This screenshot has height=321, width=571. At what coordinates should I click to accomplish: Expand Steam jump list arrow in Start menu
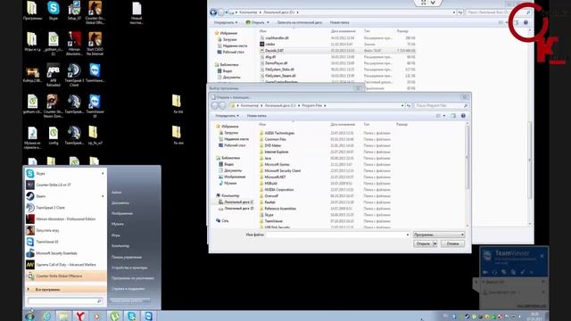(x=103, y=196)
